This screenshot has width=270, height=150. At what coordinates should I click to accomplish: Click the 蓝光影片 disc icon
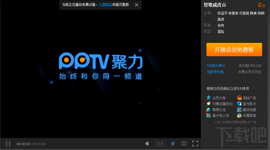point(239,104)
